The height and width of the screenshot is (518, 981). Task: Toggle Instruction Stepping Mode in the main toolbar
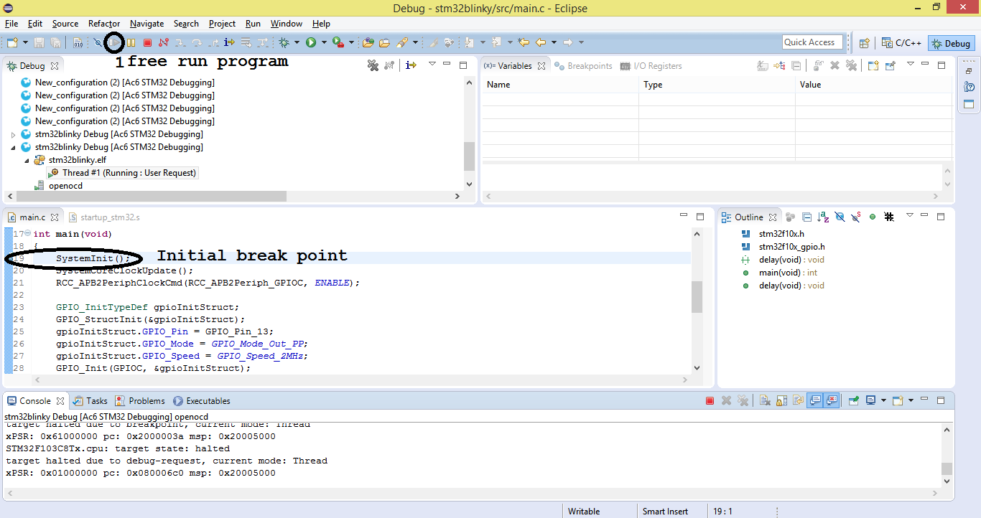click(x=230, y=43)
